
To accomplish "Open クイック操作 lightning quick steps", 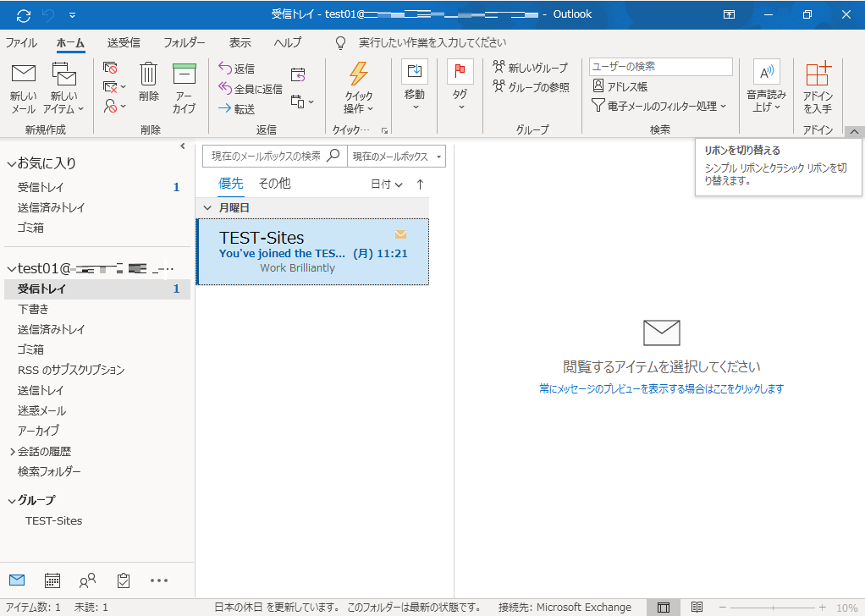I will 359,88.
